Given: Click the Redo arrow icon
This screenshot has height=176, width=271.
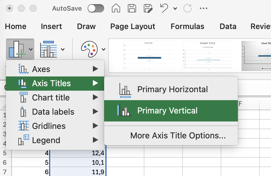Looking at the screenshot, I should 188,8.
